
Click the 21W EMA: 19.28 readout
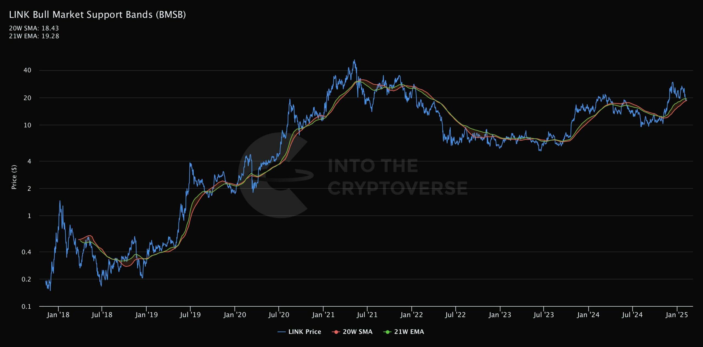(34, 36)
